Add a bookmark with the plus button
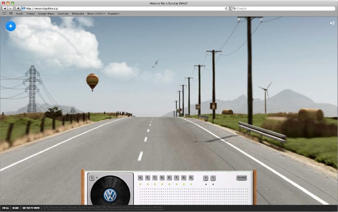 18,8
